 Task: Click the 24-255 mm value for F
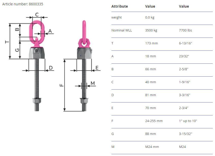click(x=154, y=121)
